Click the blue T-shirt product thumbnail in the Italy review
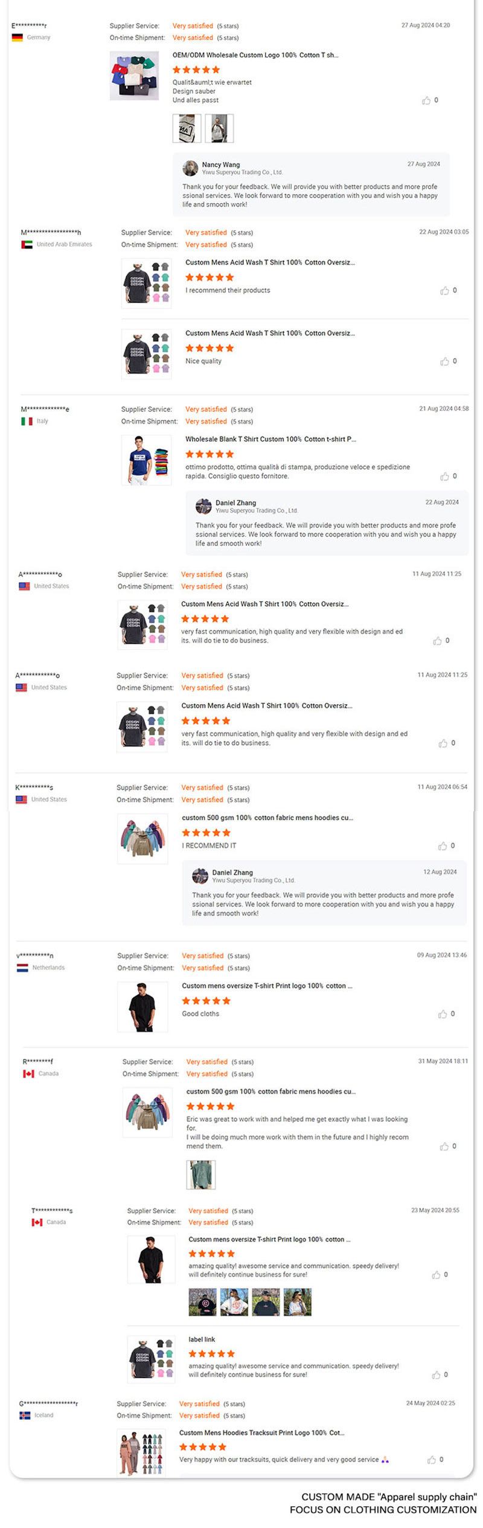Viewport: 483px width, 1528px height. pyautogui.click(x=146, y=460)
